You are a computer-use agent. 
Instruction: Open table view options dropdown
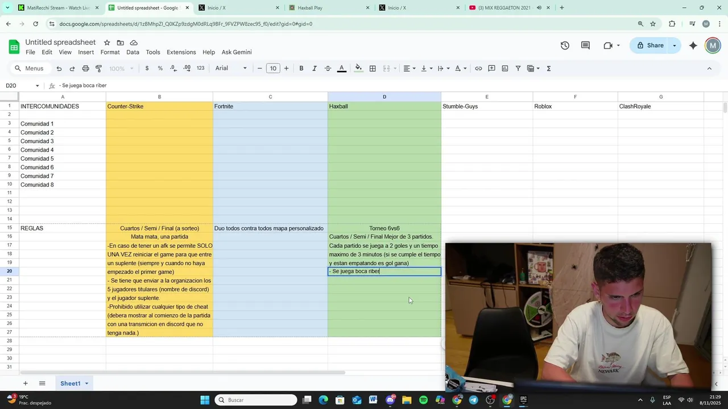533,68
